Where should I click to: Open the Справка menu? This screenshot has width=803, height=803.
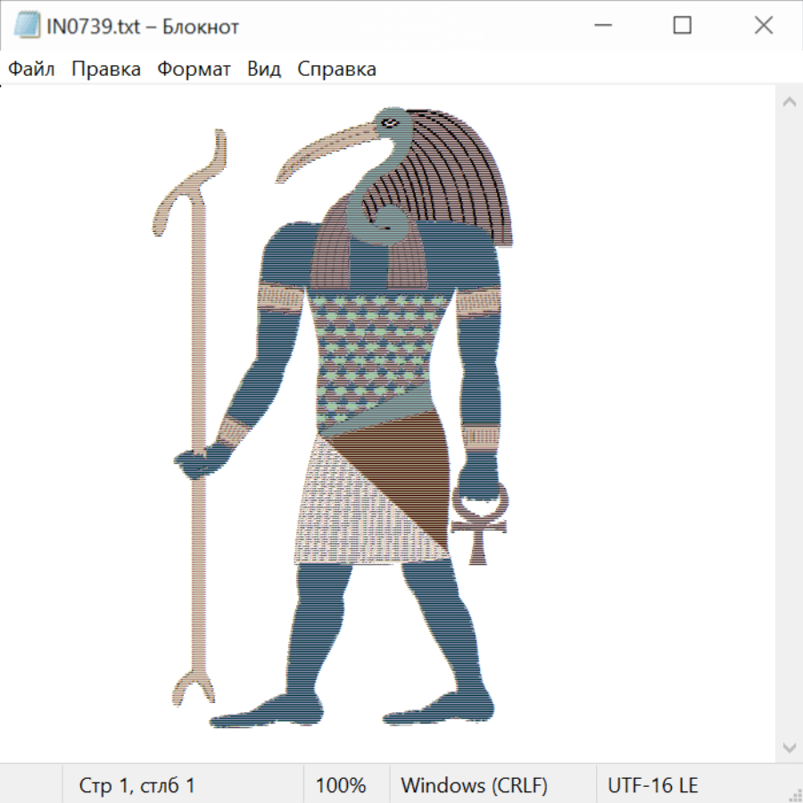point(336,69)
